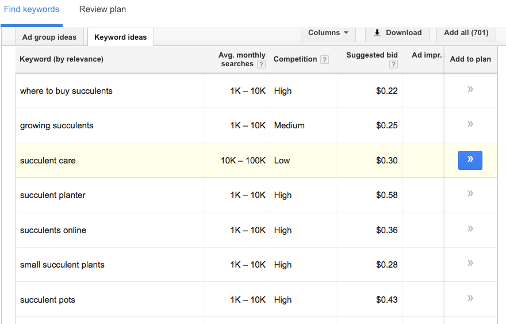Switch to Ad group ideas tab
This screenshot has width=506, height=324.
coord(49,37)
